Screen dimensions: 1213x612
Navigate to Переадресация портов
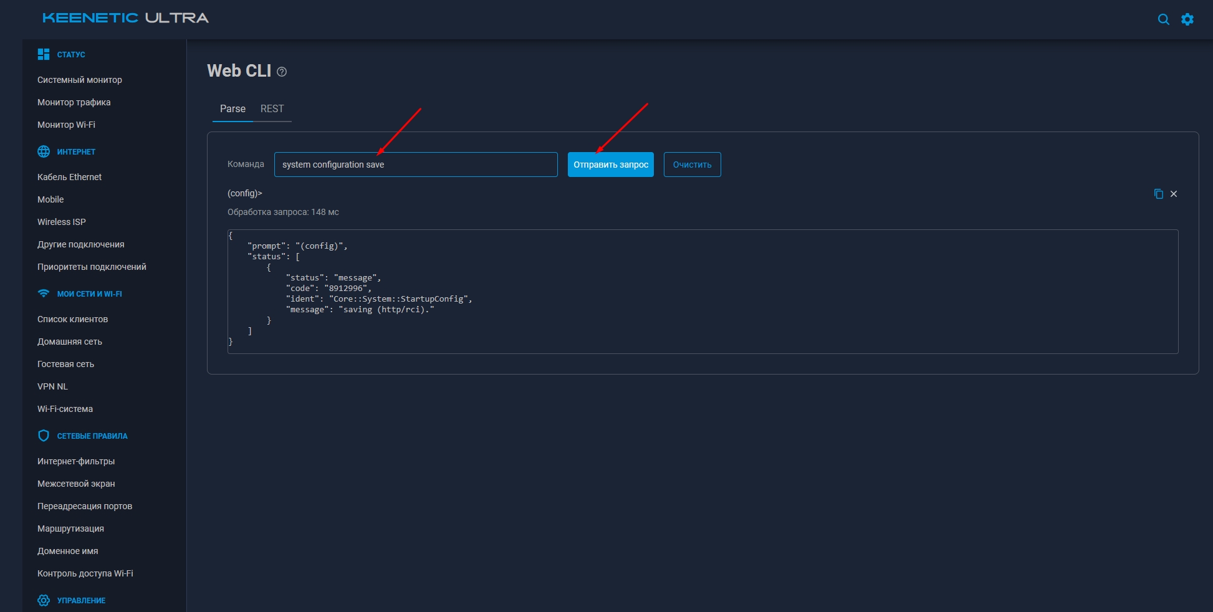click(85, 506)
